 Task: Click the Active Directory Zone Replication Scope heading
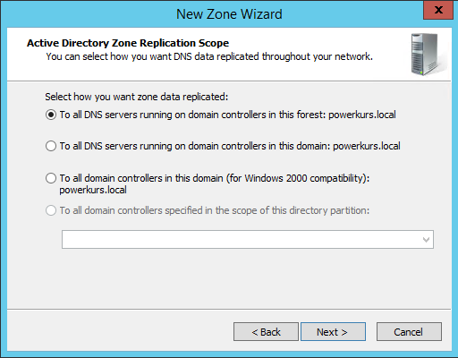pyautogui.click(x=128, y=43)
